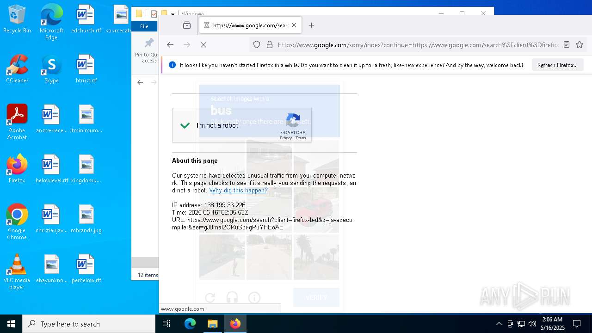592x333 pixels.
Task: Open File Explorer from taskbar
Action: tap(212, 324)
